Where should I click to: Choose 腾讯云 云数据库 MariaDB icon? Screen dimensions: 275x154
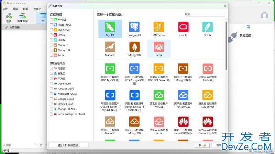tap(110, 122)
